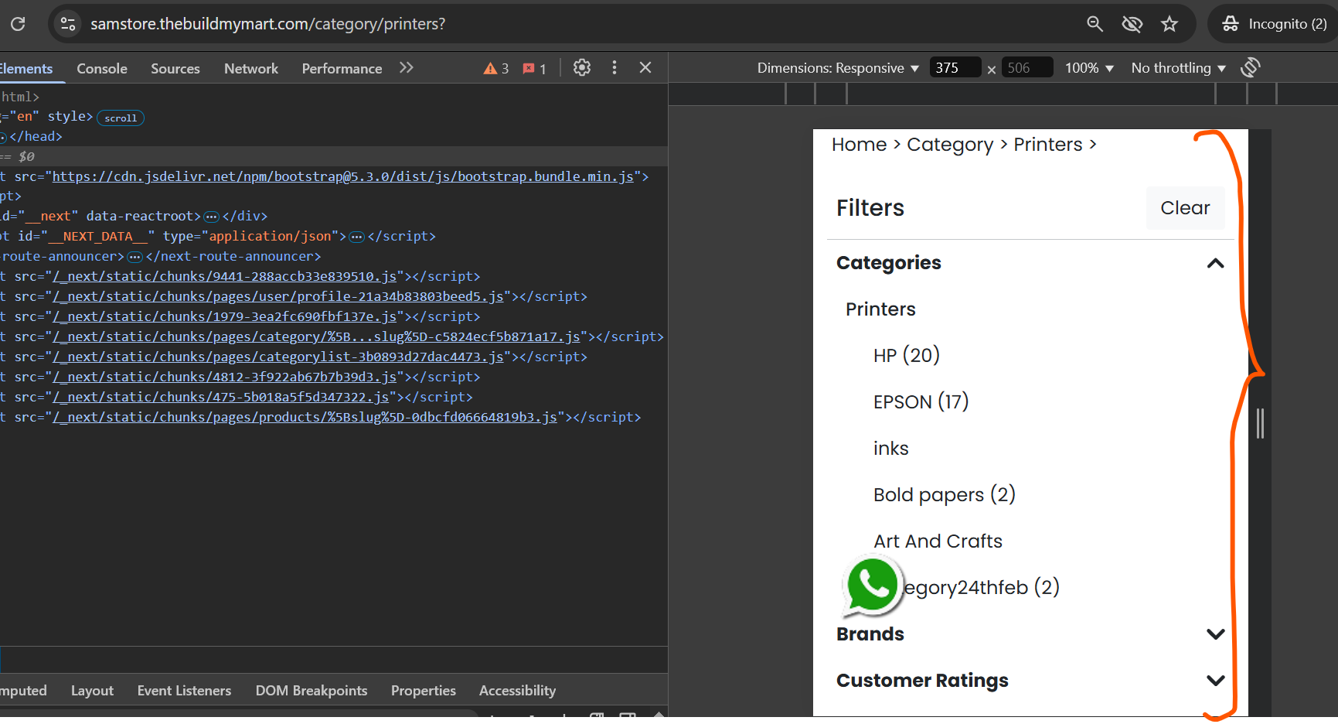Image resolution: width=1338 pixels, height=724 pixels.
Task: Click the zoom magnifier icon in address bar
Action: pos(1095,24)
